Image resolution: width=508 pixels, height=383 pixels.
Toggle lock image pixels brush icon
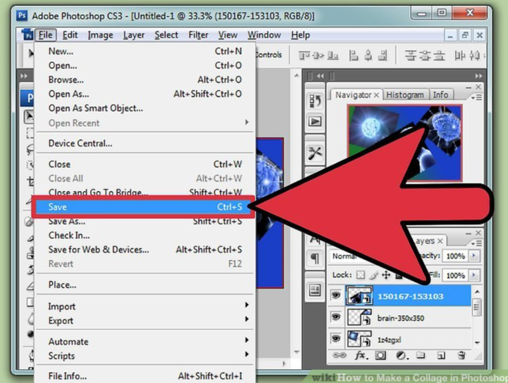[374, 275]
